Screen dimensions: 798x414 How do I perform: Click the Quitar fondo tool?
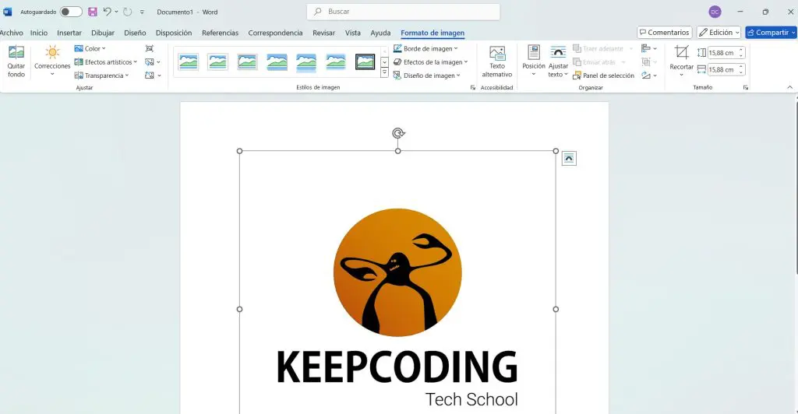16,61
